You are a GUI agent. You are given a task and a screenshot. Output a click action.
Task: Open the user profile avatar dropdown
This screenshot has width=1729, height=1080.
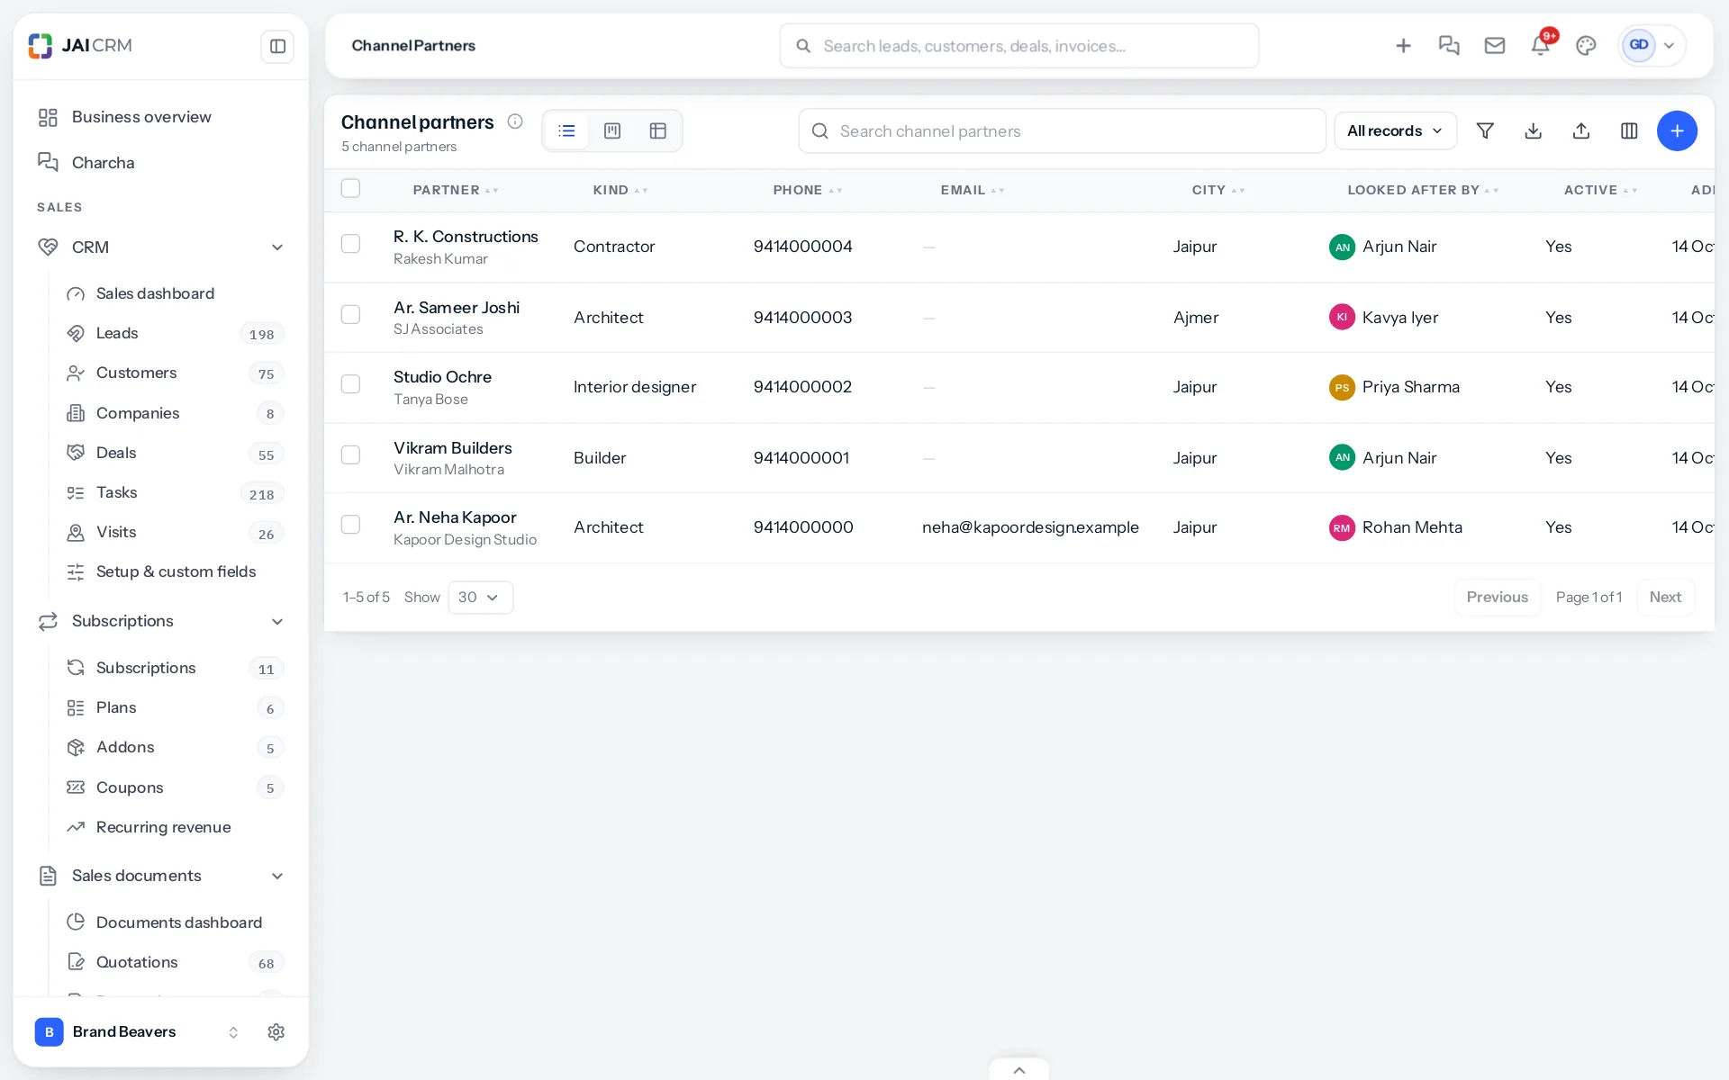pyautogui.click(x=1652, y=46)
